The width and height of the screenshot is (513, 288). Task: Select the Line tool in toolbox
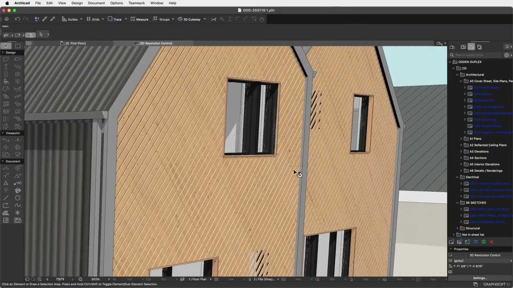click(6, 198)
